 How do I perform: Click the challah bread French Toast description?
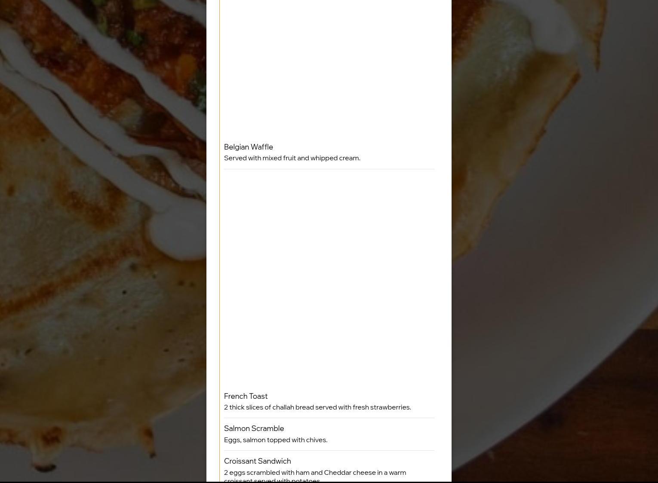(x=317, y=407)
